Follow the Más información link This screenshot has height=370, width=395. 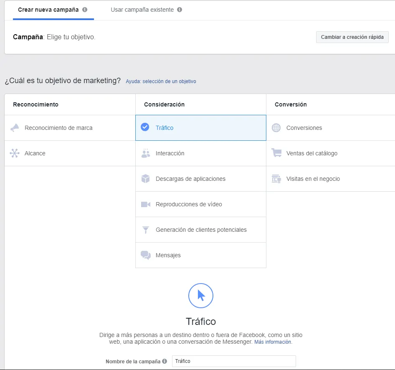273,342
